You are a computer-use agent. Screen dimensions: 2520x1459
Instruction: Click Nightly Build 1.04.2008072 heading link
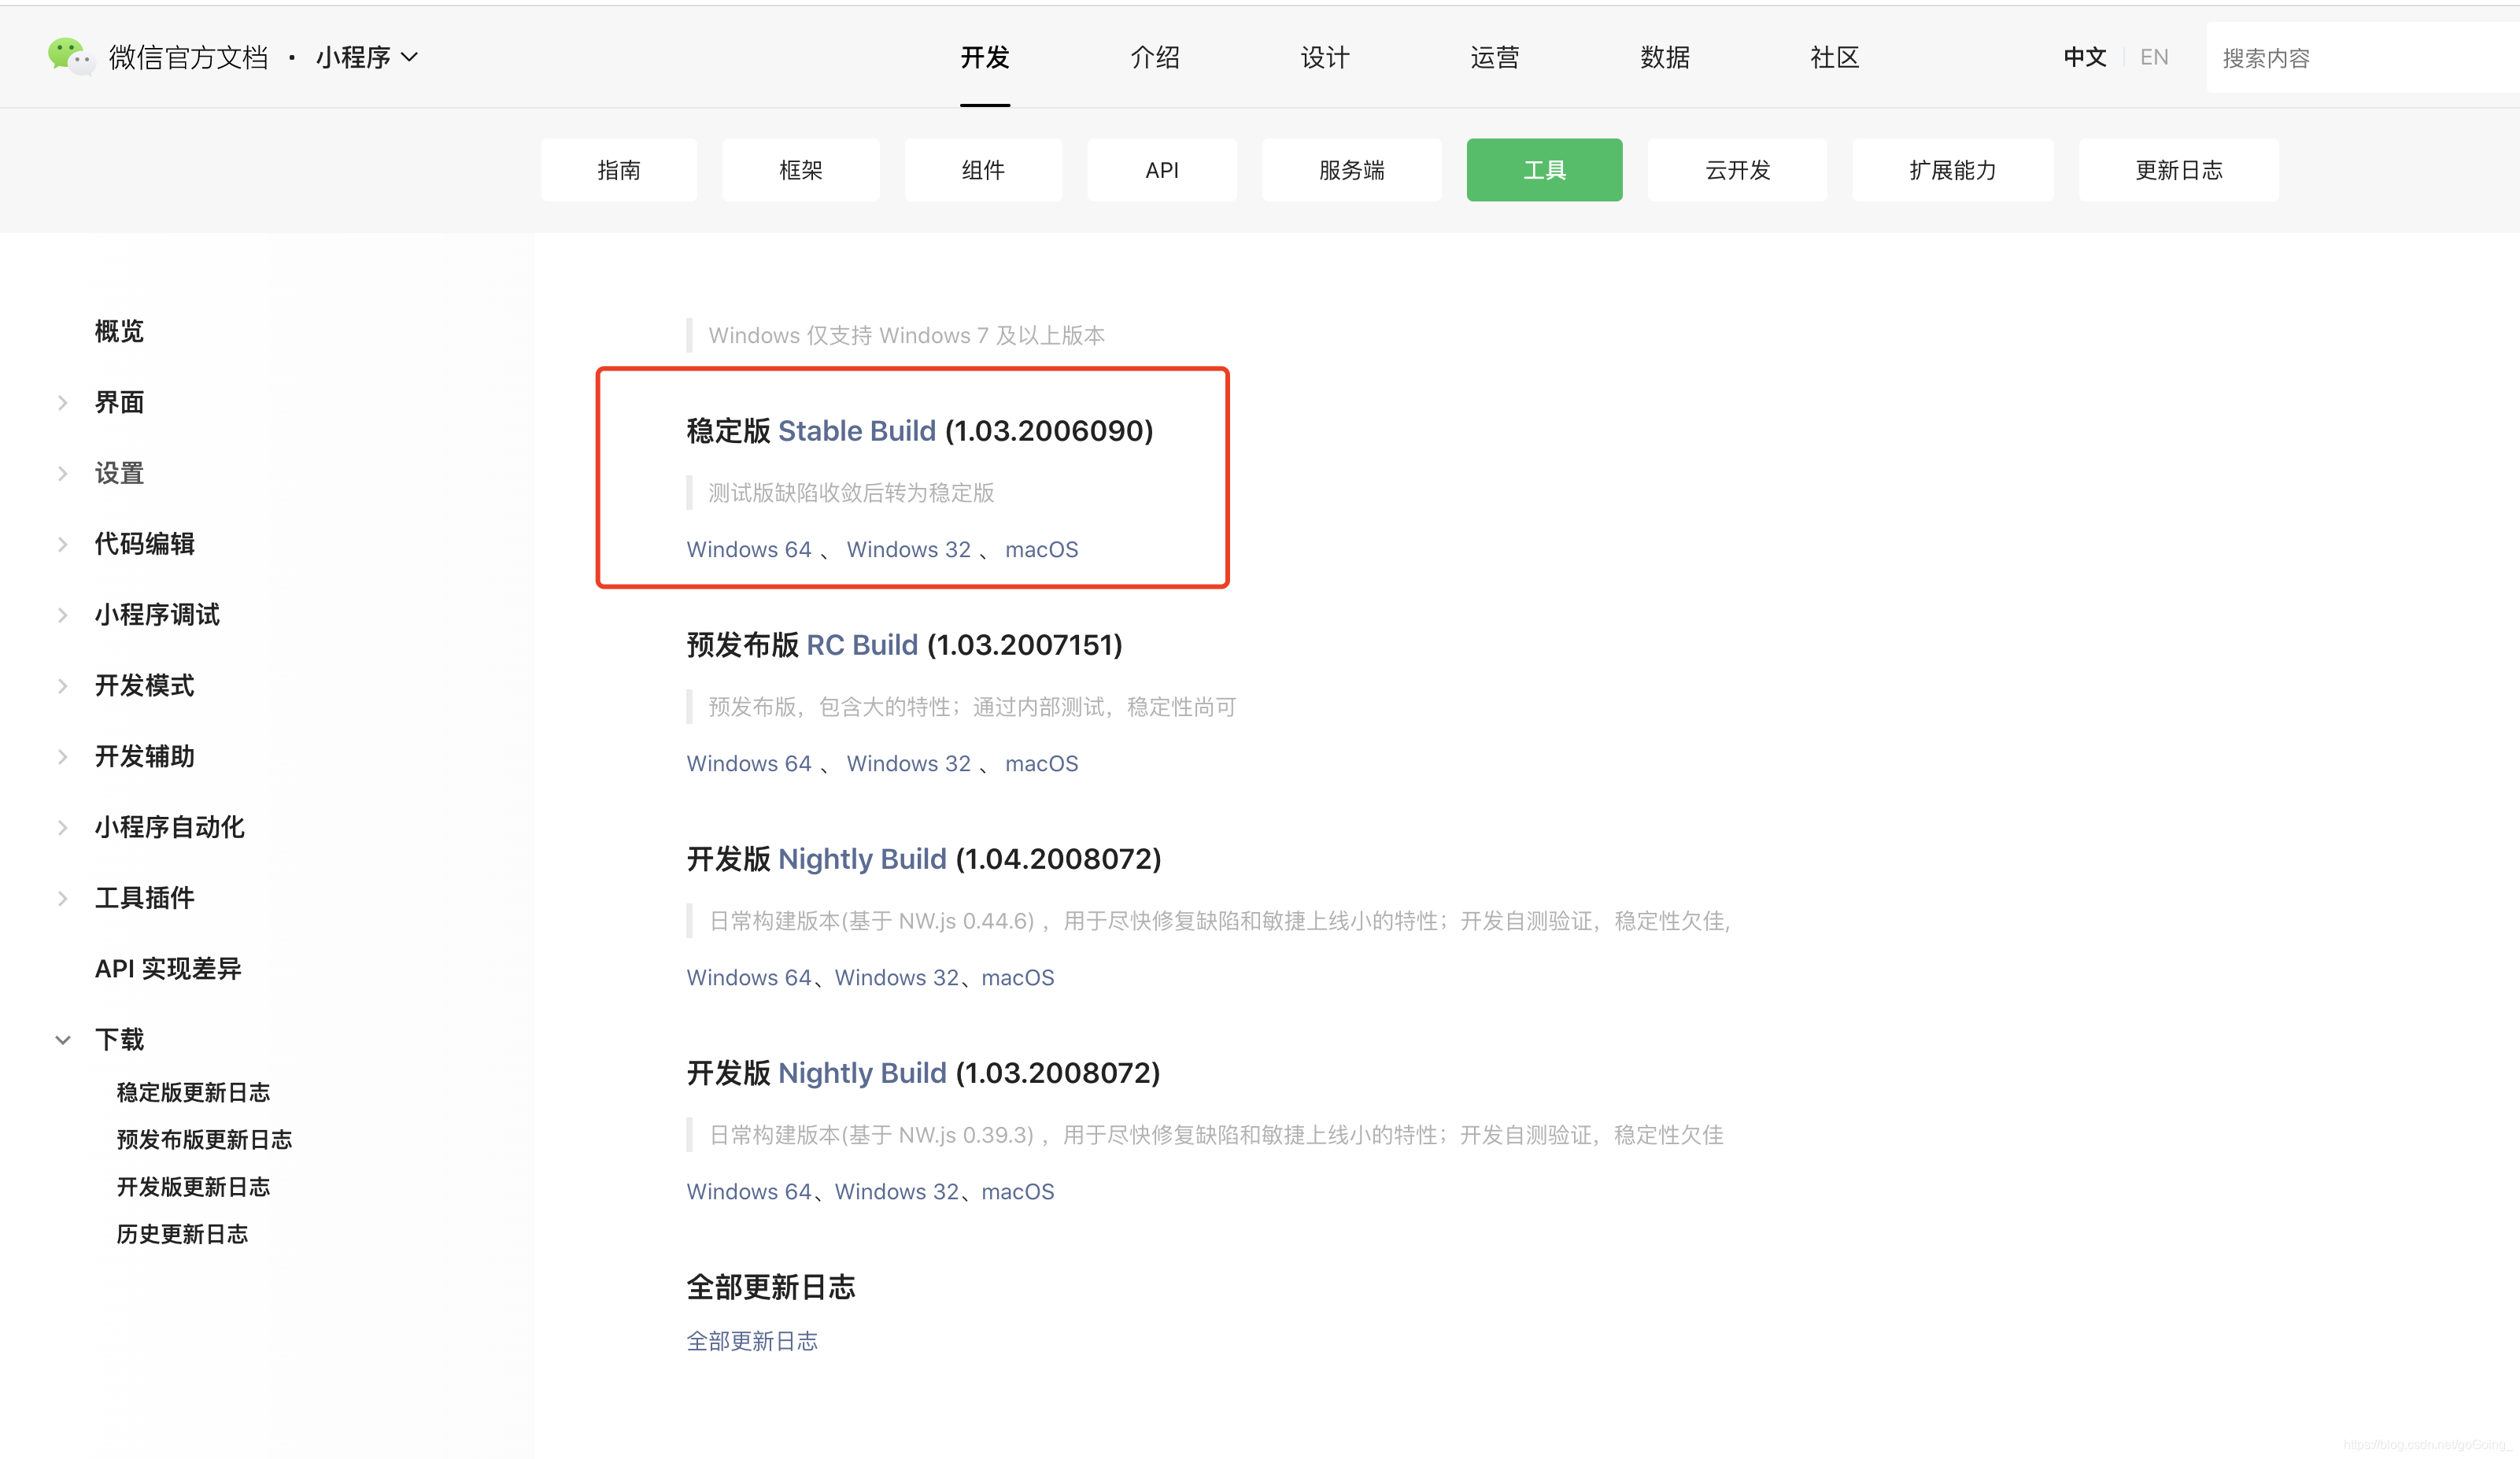[x=862, y=859]
